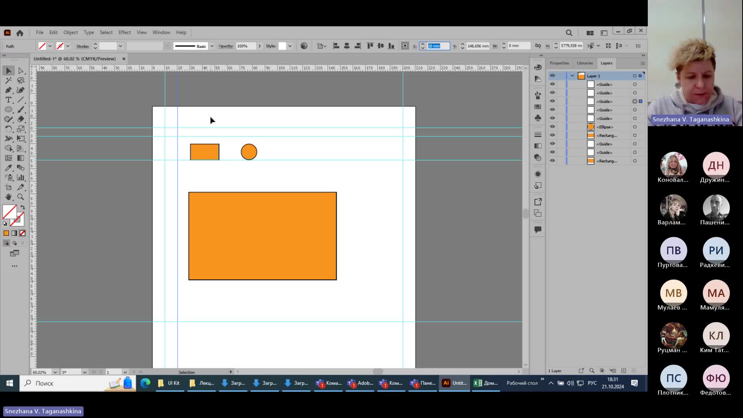Viewport: 743px width, 418px height.
Task: Switch to the Properties tab
Action: pyautogui.click(x=559, y=63)
